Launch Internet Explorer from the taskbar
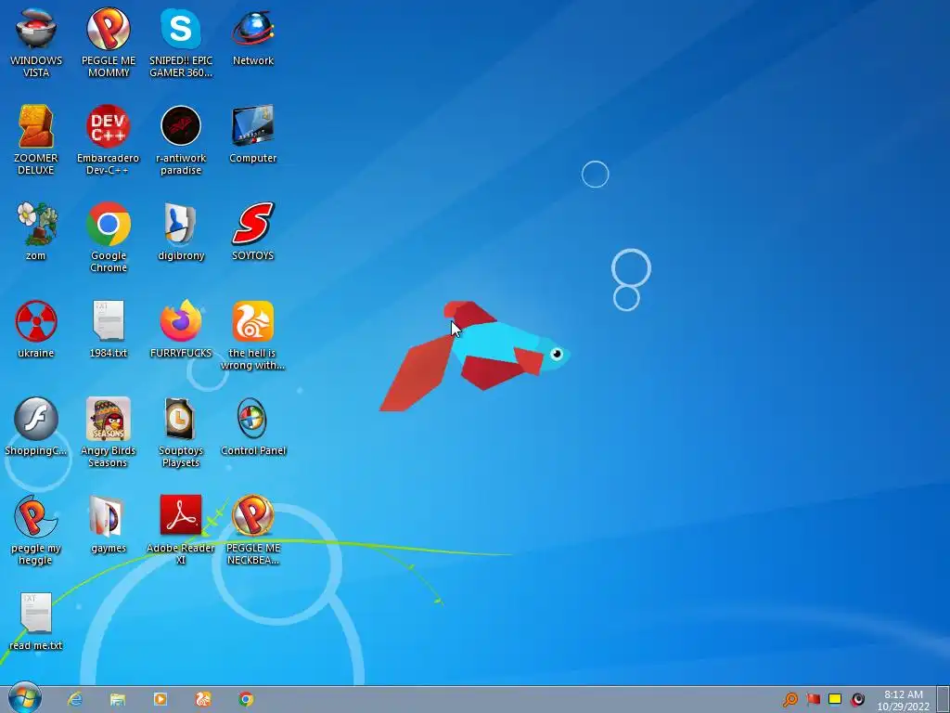This screenshot has height=713, width=950. [x=75, y=699]
